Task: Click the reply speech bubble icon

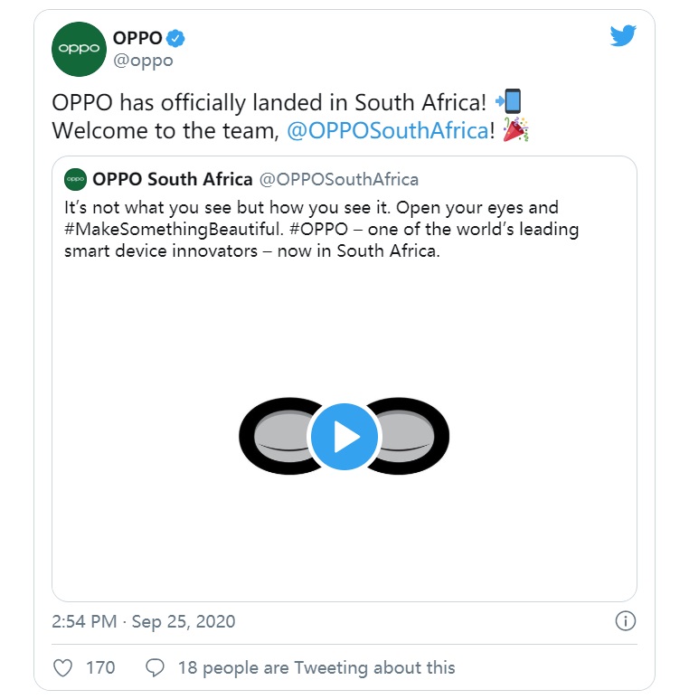Action: pyautogui.click(x=156, y=668)
